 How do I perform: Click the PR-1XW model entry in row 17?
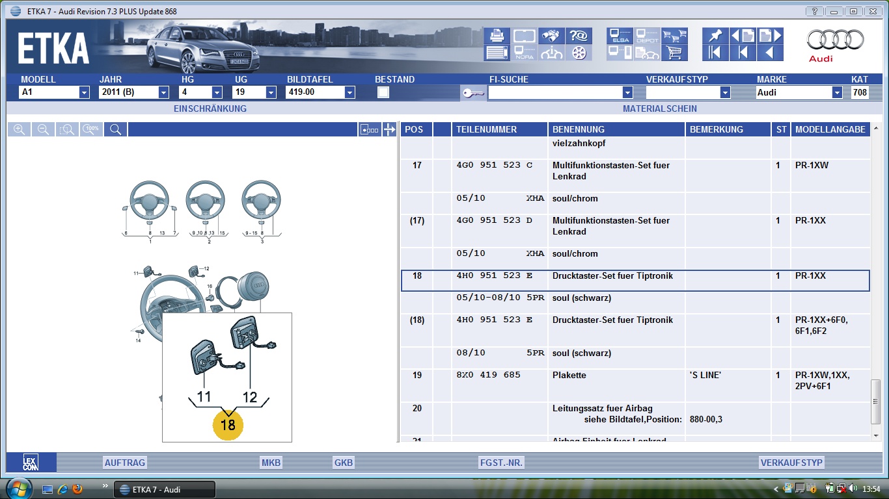point(812,165)
